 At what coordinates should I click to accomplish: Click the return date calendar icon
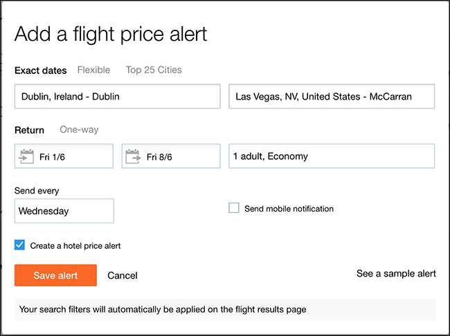(x=134, y=156)
